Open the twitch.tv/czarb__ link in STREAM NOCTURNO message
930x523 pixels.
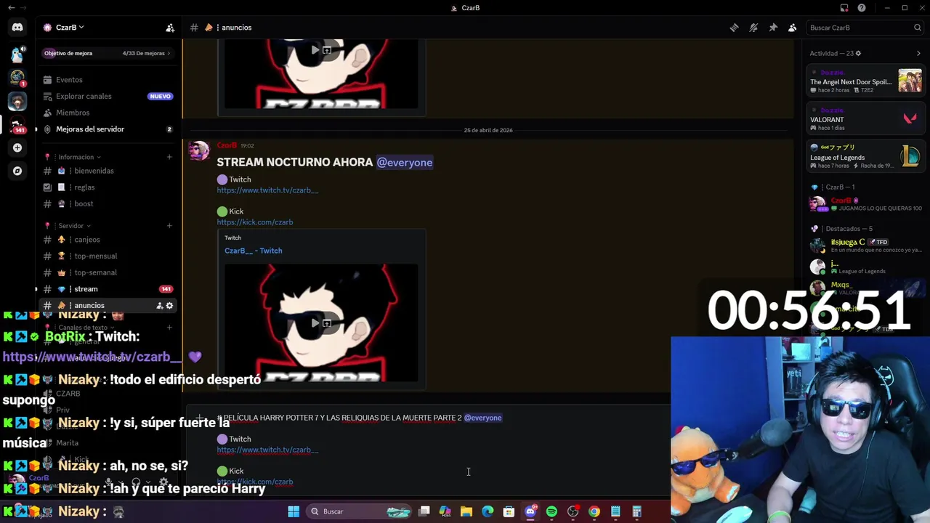click(x=267, y=190)
